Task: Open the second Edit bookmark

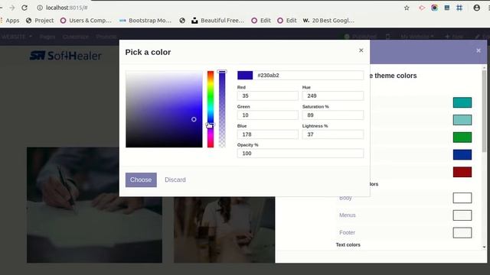Action: point(287,21)
